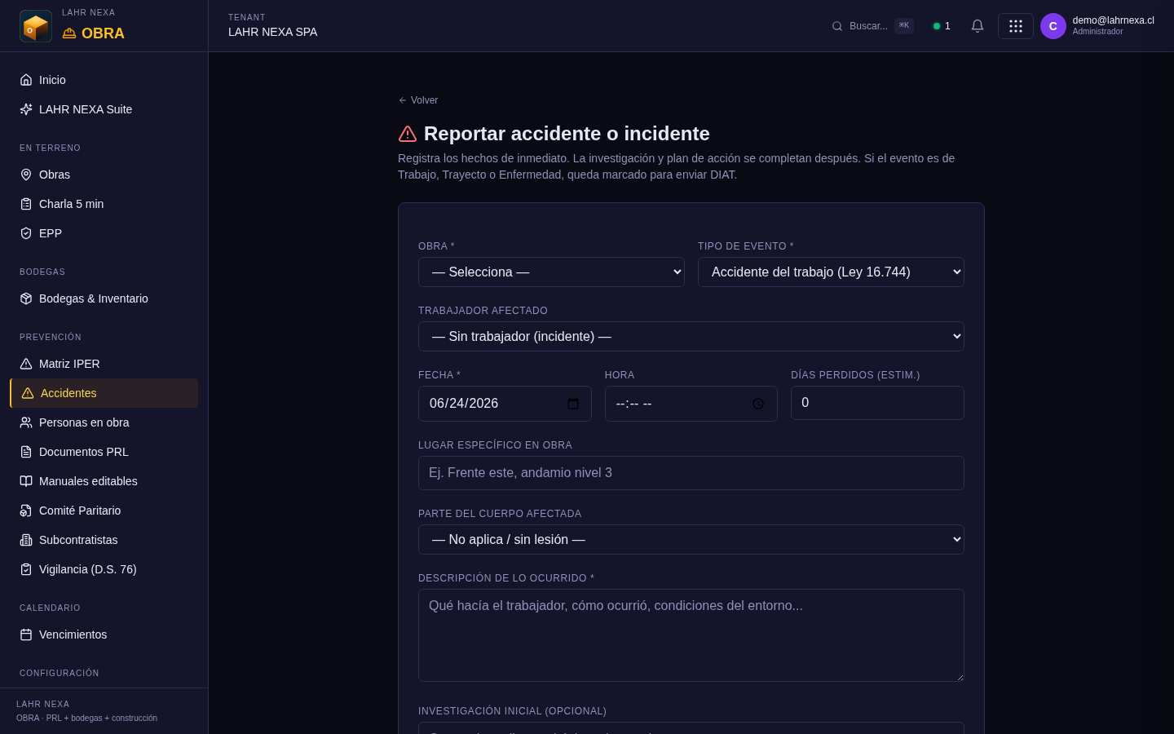Open Vigilancia (D.S. 76)

pos(104,569)
